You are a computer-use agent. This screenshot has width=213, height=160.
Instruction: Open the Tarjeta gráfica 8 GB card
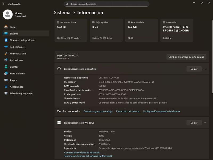(x=106, y=30)
